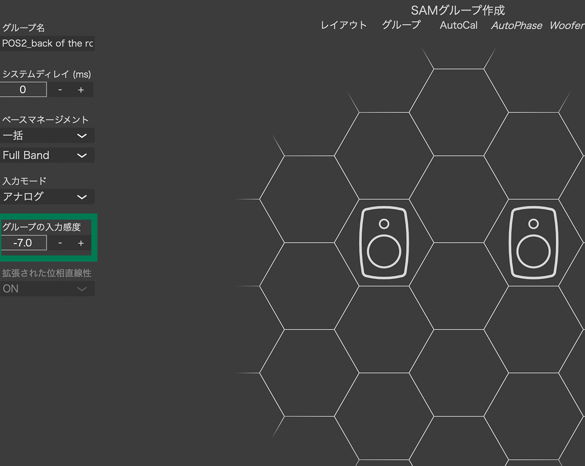Increase system delay with plus button
This screenshot has height=466, width=585.
tap(81, 90)
